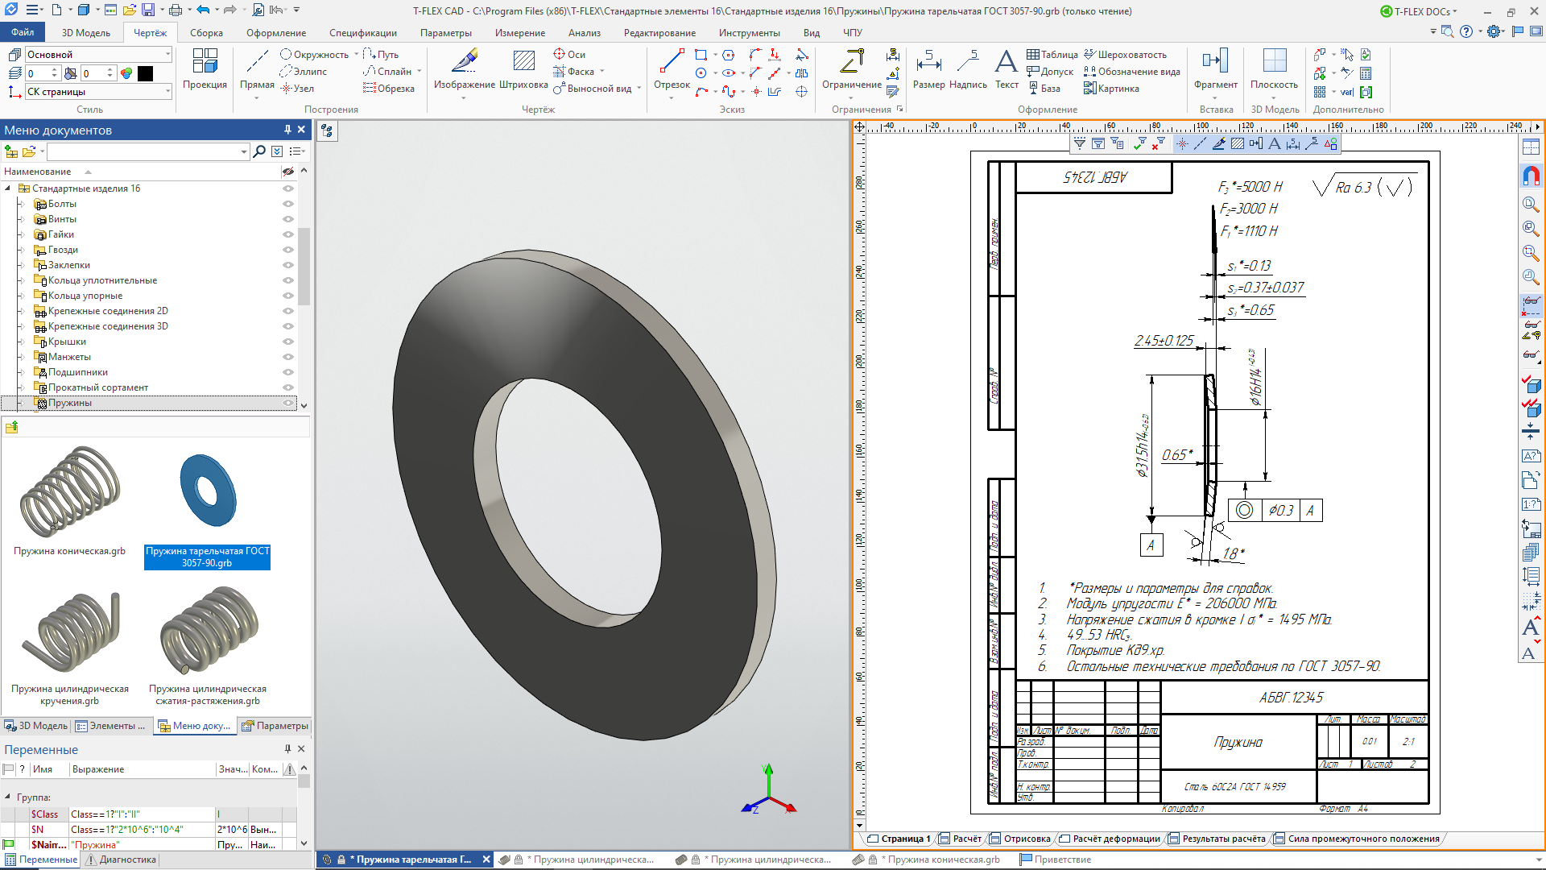The width and height of the screenshot is (1546, 870).
Task: Select the Размер dimension tool
Action: [928, 69]
